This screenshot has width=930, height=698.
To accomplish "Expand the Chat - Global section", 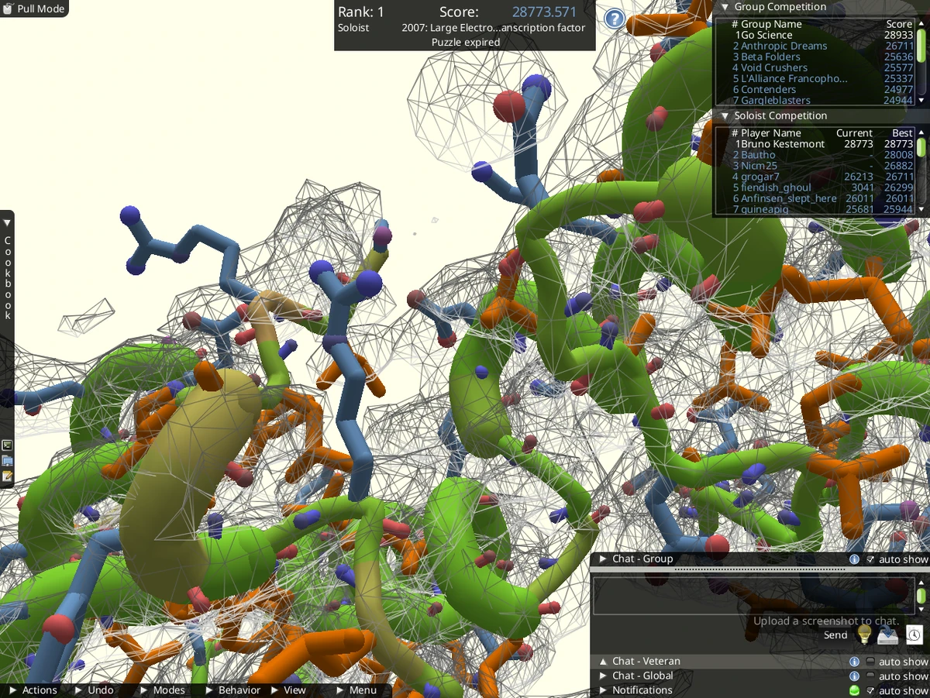I will (602, 676).
